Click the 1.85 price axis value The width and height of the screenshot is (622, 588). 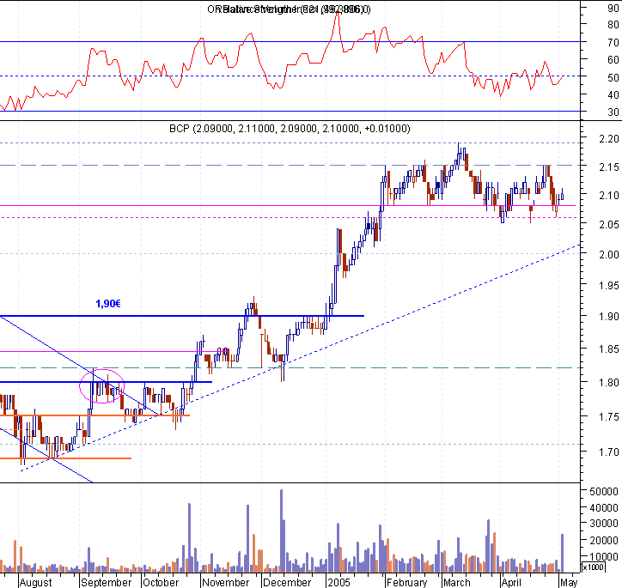pos(608,349)
